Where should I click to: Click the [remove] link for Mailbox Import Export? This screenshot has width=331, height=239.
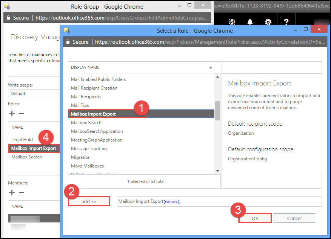tap(171, 202)
